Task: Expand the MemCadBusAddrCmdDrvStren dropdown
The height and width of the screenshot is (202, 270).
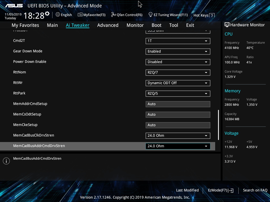Action: (x=178, y=146)
